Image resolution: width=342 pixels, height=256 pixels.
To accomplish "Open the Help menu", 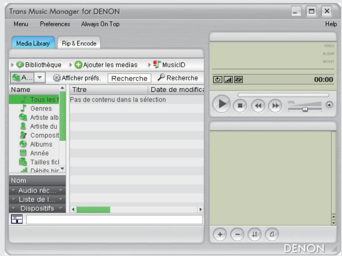I will click(331, 24).
